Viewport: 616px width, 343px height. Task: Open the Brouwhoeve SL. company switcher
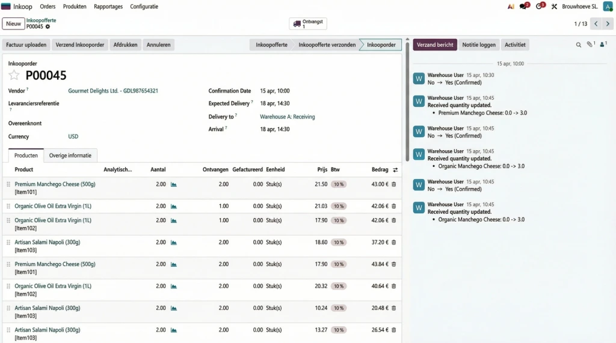[x=579, y=7]
